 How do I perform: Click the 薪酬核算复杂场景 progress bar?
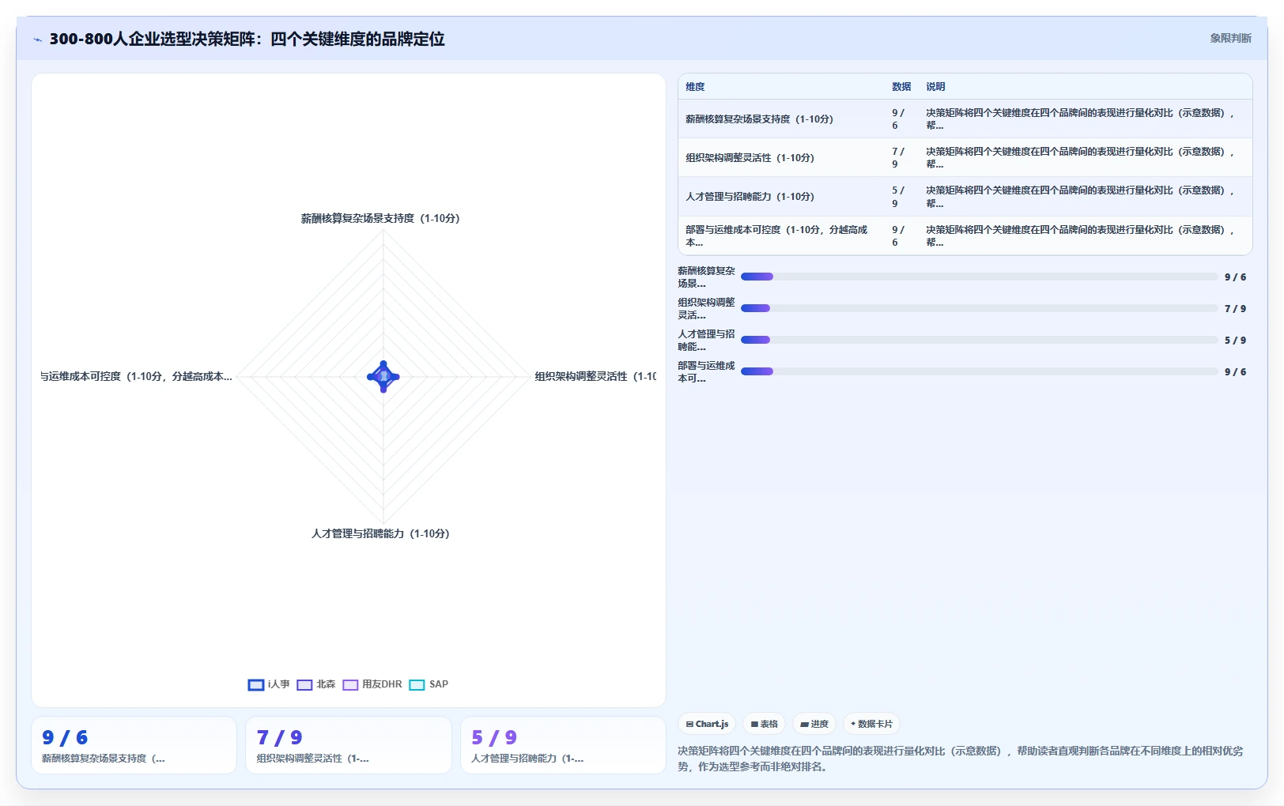tap(979, 277)
